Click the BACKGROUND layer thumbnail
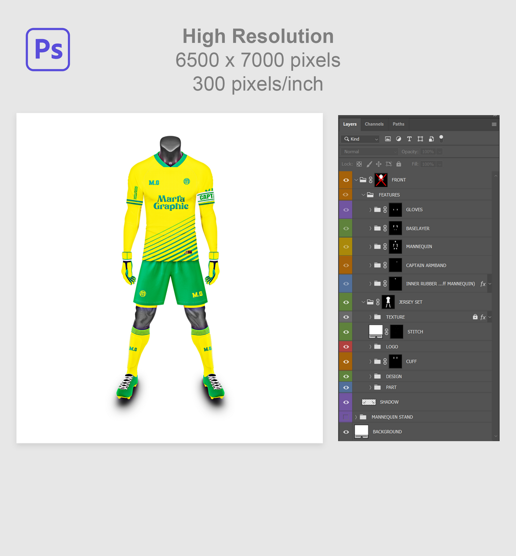516x556 pixels. click(x=361, y=432)
